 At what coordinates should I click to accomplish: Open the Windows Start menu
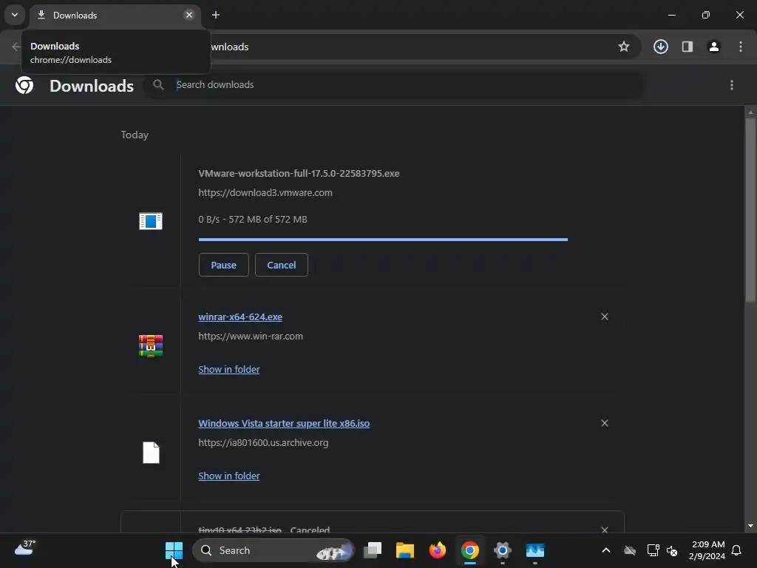click(x=174, y=550)
